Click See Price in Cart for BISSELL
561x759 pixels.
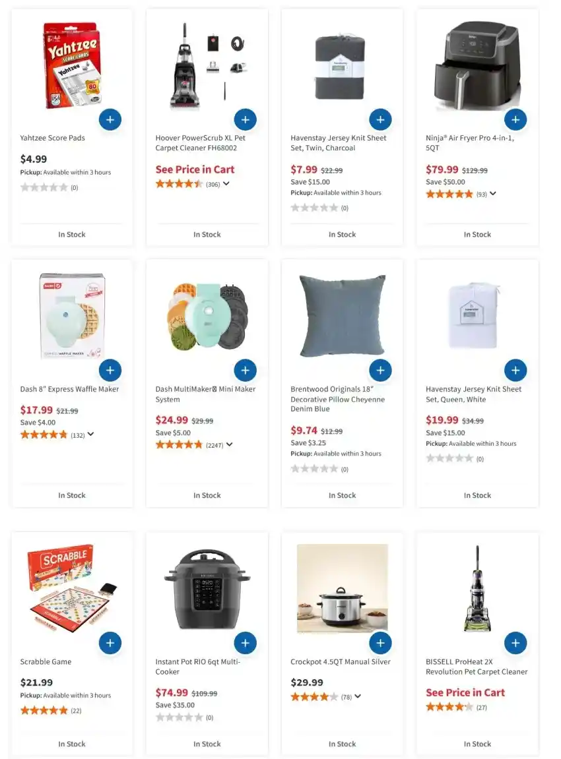(x=465, y=692)
